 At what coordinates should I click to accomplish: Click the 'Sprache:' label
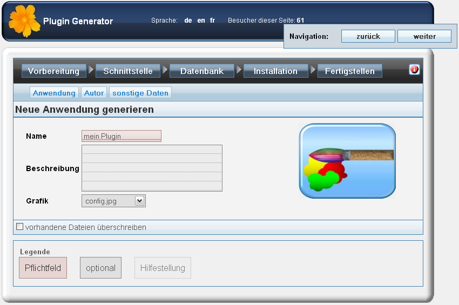164,21
